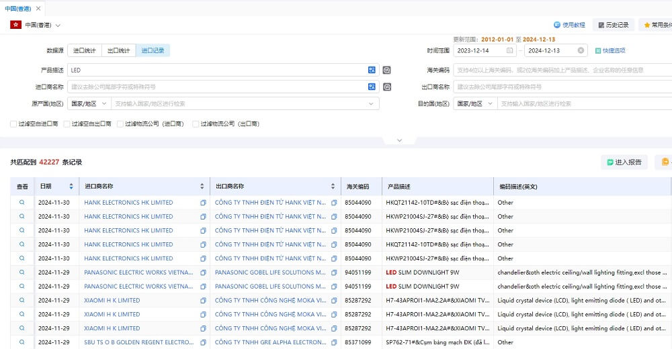Viewport: 672px width, 349px height.
Task: Close the 中国(香港) tab
Action: 38,9
